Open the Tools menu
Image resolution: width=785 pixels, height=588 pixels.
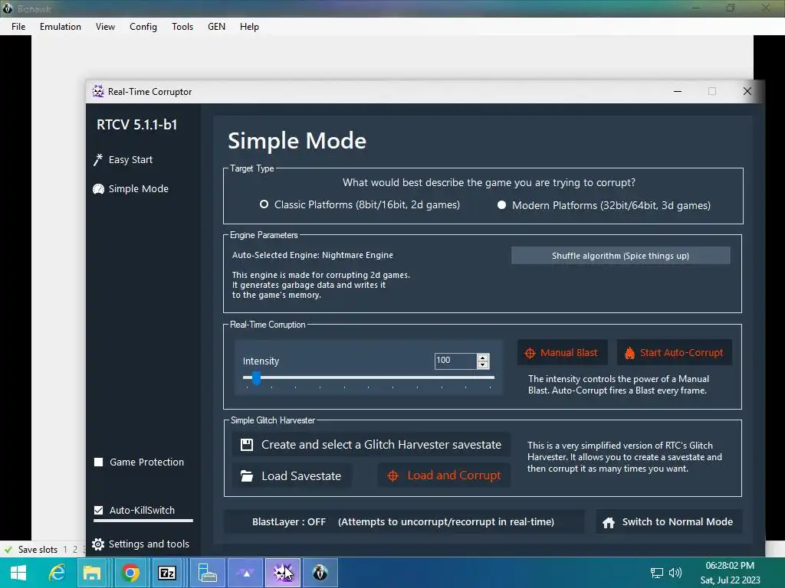point(182,27)
